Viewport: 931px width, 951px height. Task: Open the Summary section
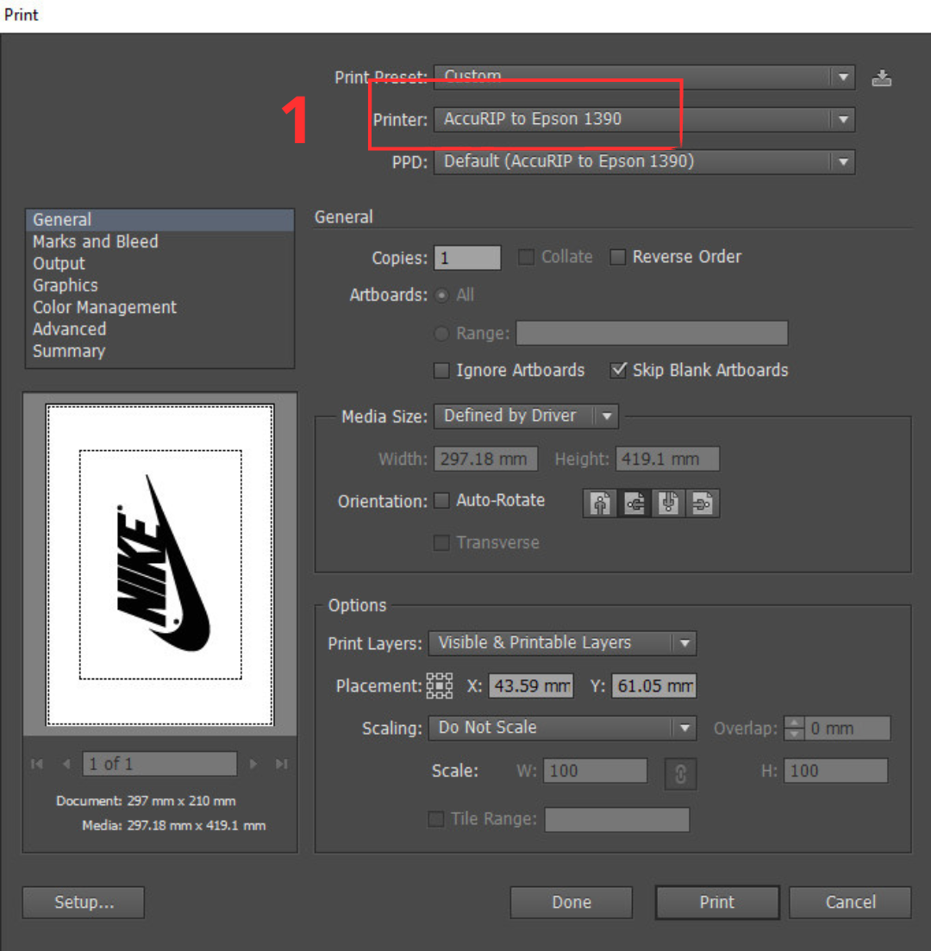tap(160, 351)
